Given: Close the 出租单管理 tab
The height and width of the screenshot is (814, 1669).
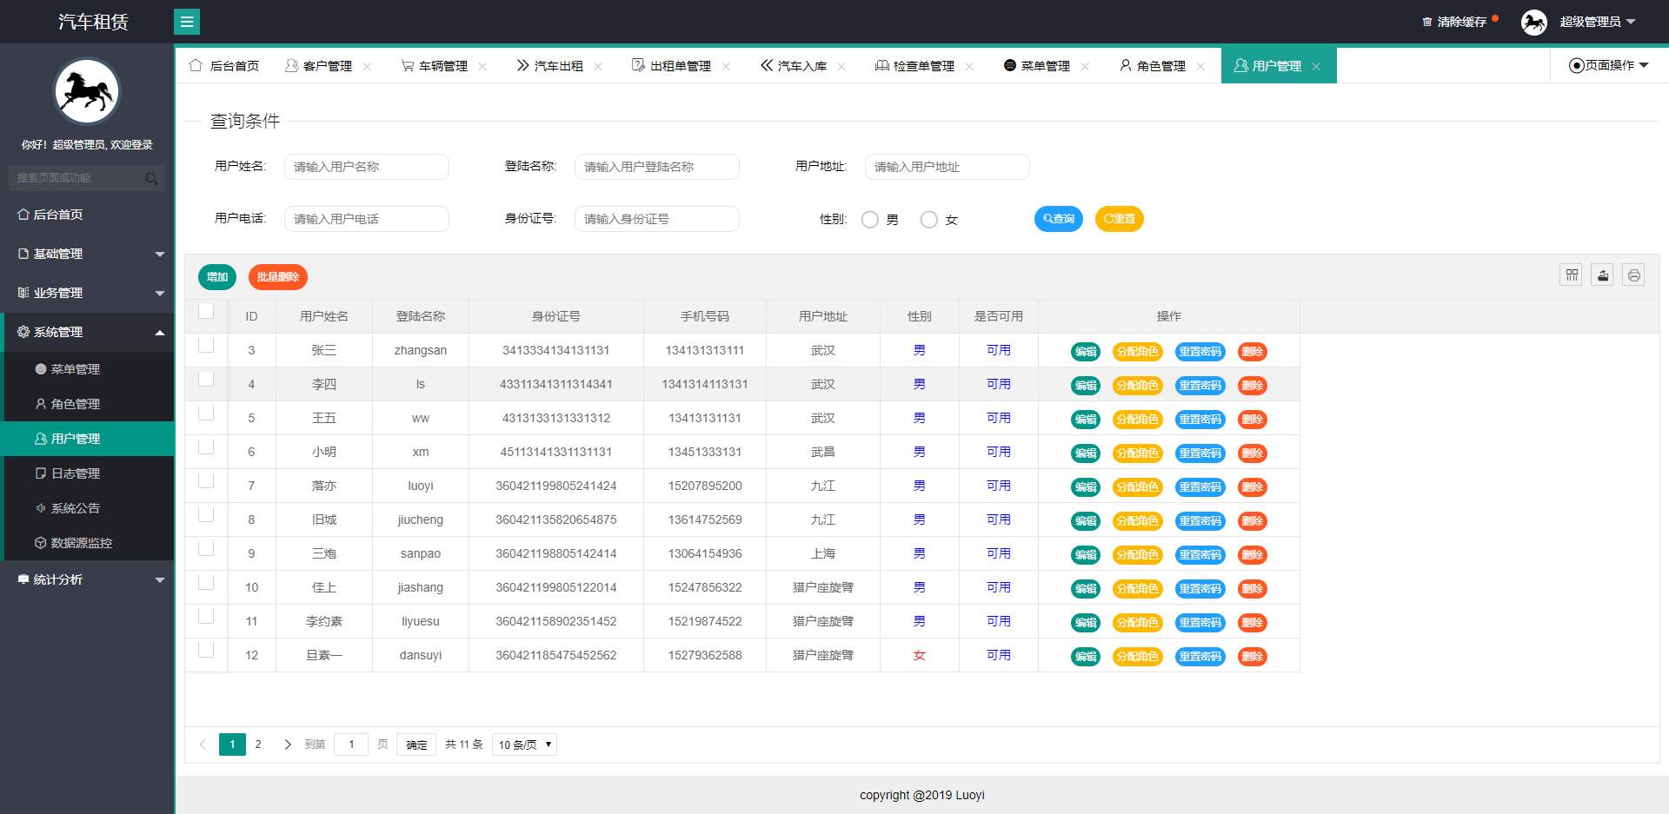Looking at the screenshot, I should (726, 67).
